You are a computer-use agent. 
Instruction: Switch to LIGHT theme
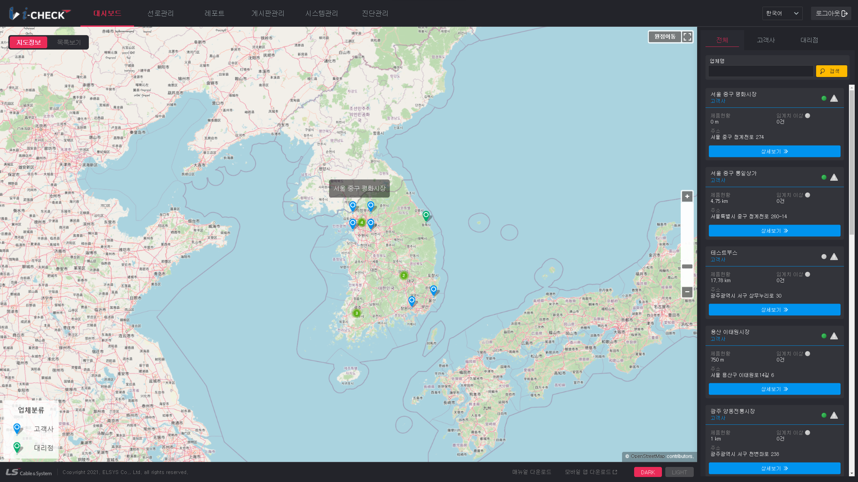pos(679,472)
